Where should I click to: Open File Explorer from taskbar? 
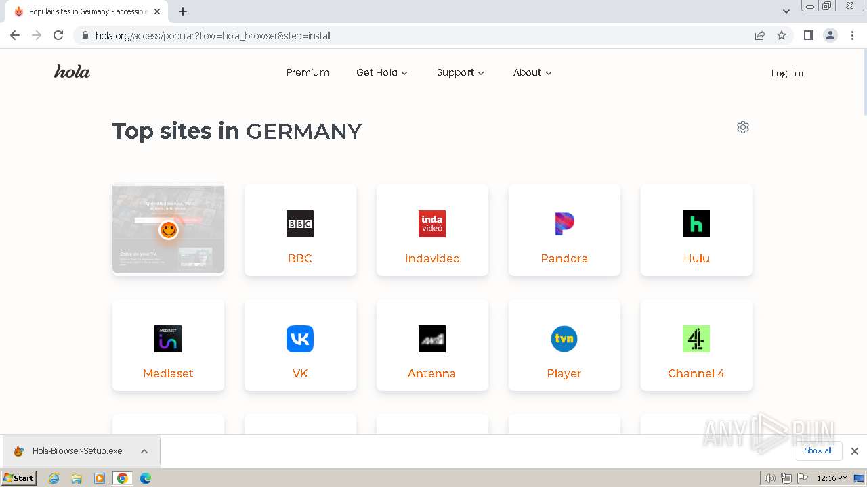tap(77, 478)
